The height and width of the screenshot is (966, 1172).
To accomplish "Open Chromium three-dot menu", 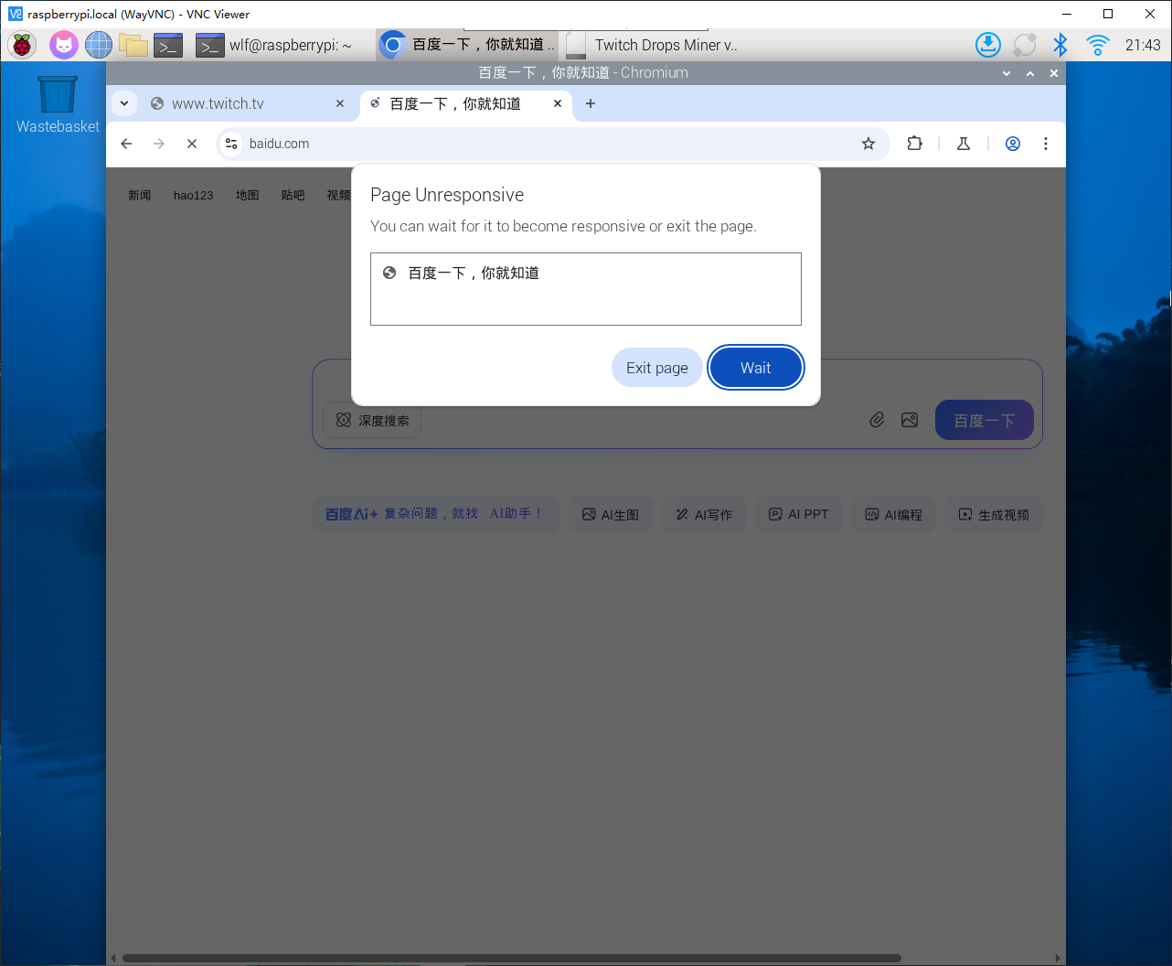I will (1046, 144).
